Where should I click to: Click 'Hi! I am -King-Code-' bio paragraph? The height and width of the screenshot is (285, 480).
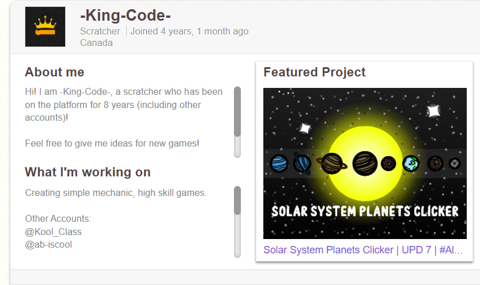coord(124,105)
